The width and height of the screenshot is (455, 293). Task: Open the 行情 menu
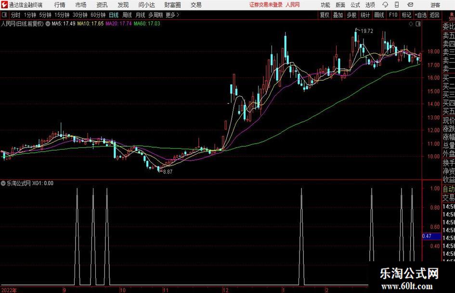pyautogui.click(x=60, y=5)
